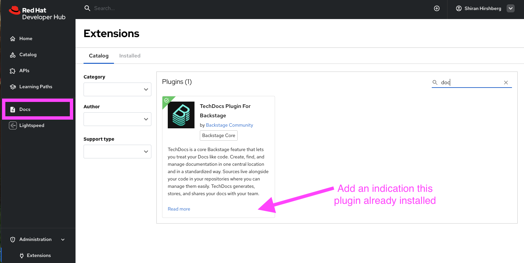Image resolution: width=524 pixels, height=263 pixels.
Task: Select the Catalog tab
Action: 99,56
